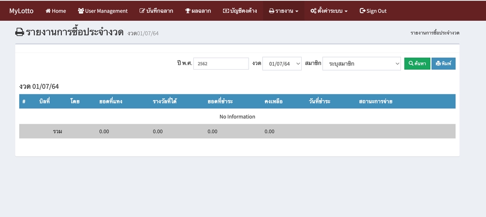Click the 0.00 total under ยอดที่แทง
This screenshot has height=217, width=486.
104,131
